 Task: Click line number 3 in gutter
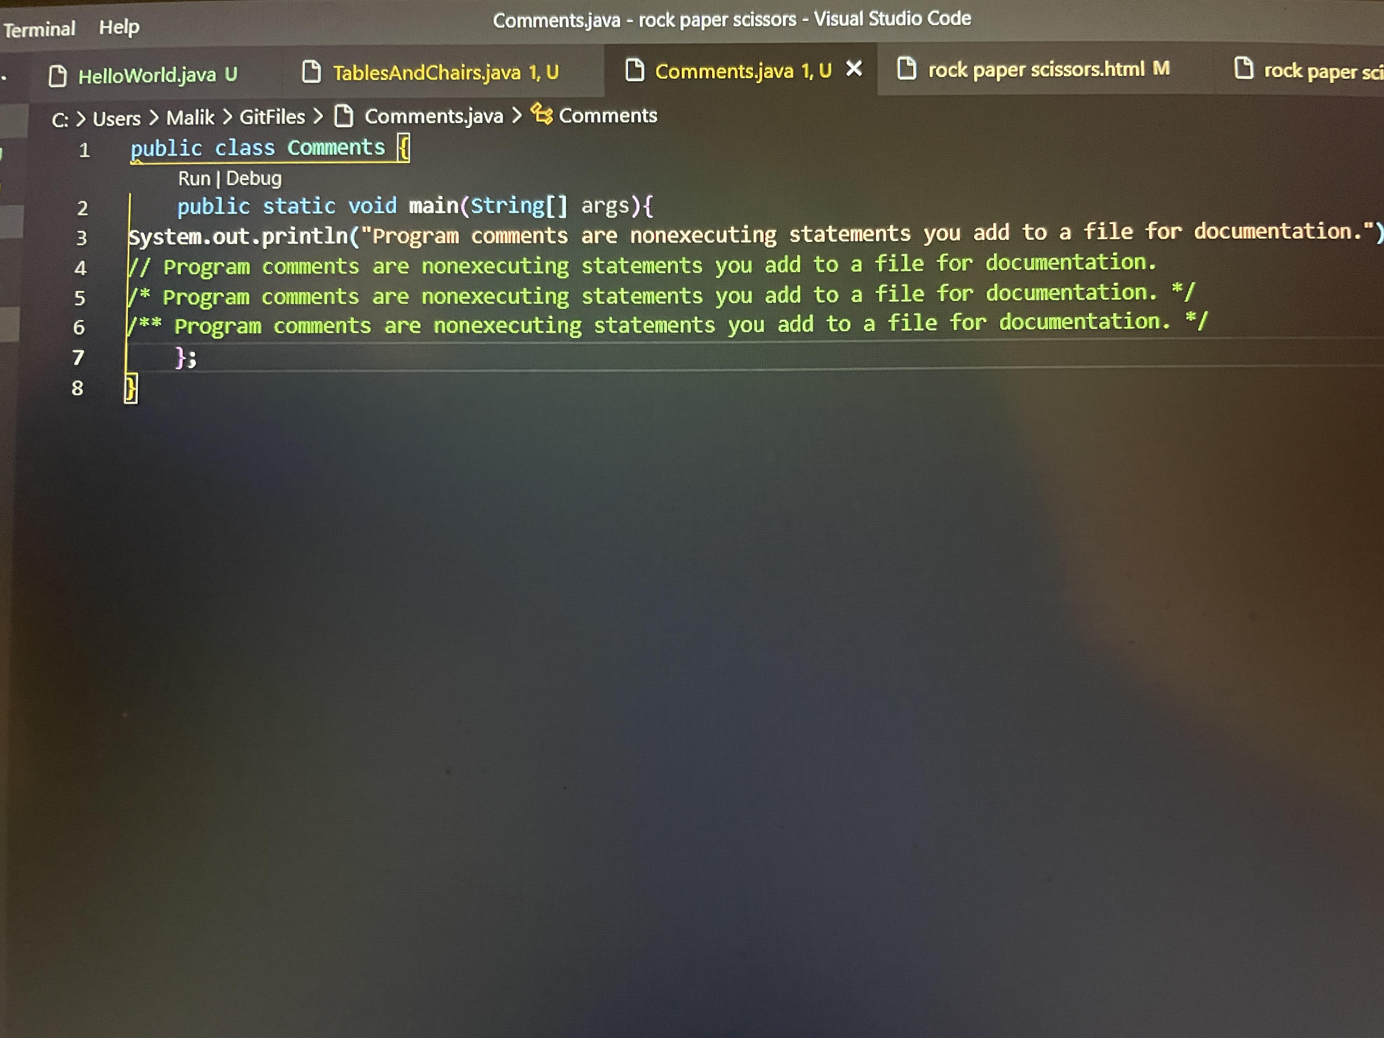coord(81,238)
